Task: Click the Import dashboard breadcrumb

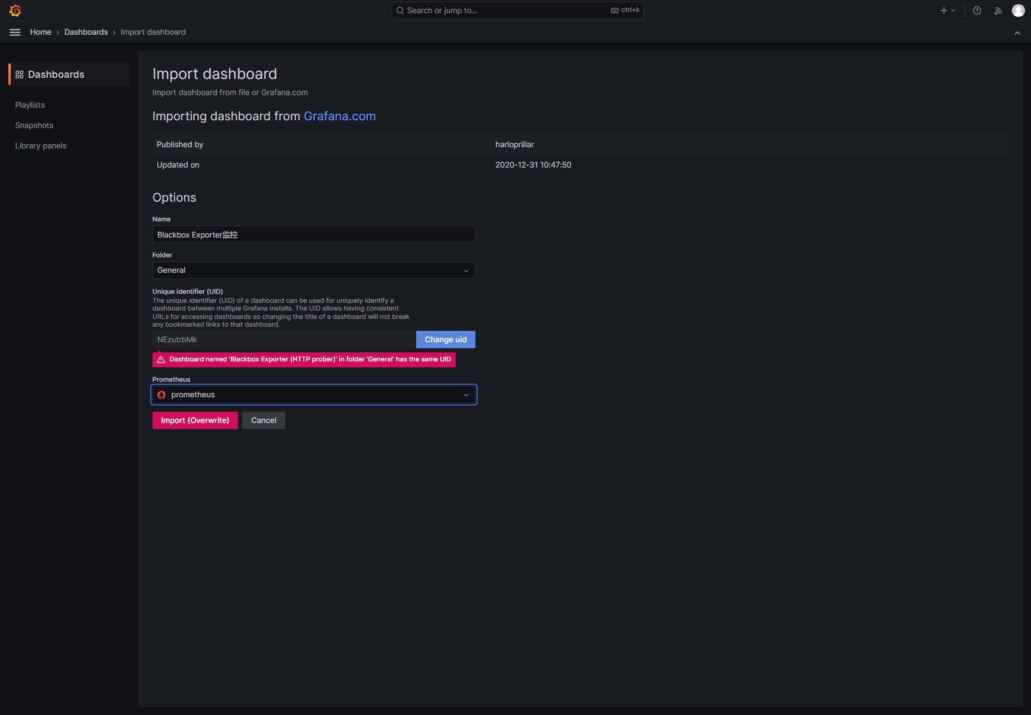Action: pyautogui.click(x=153, y=32)
